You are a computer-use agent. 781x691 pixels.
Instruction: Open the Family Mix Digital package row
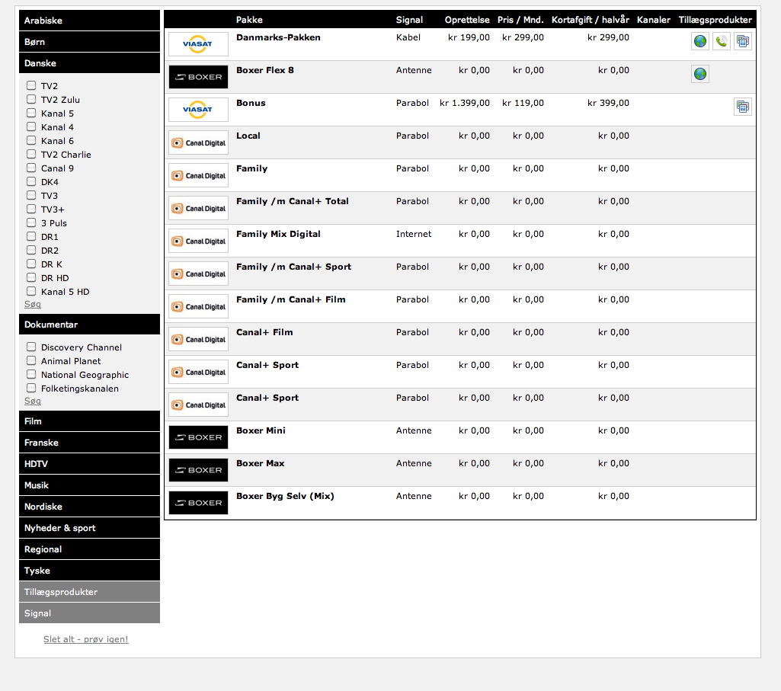278,234
